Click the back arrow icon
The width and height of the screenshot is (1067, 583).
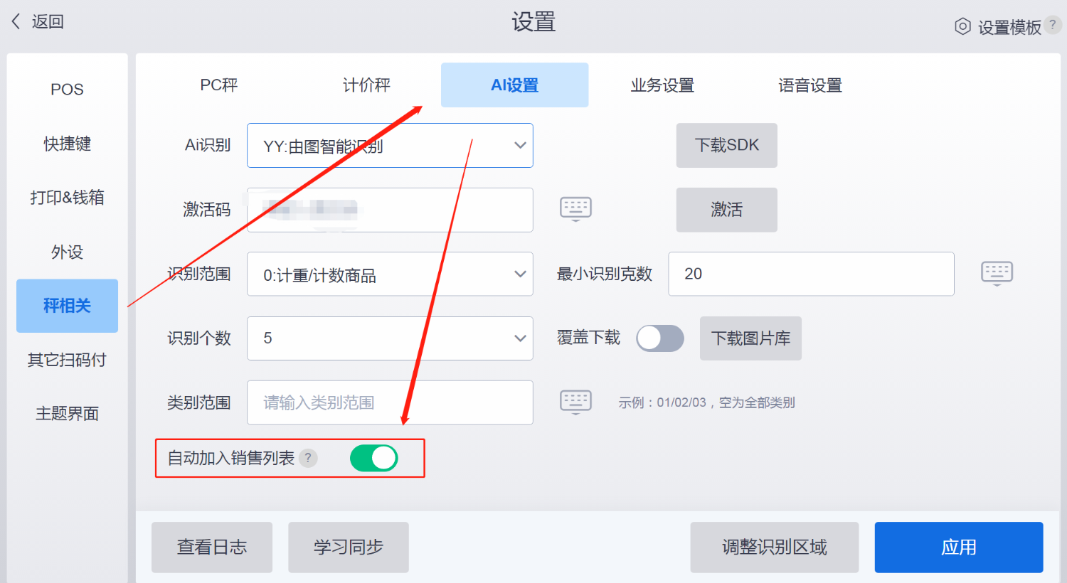[16, 21]
